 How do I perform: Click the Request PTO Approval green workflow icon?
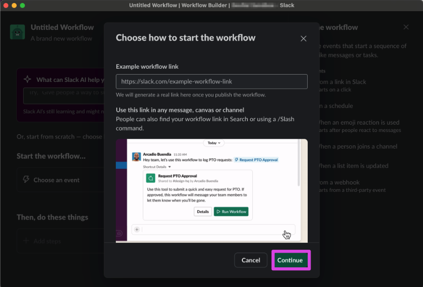point(151,178)
